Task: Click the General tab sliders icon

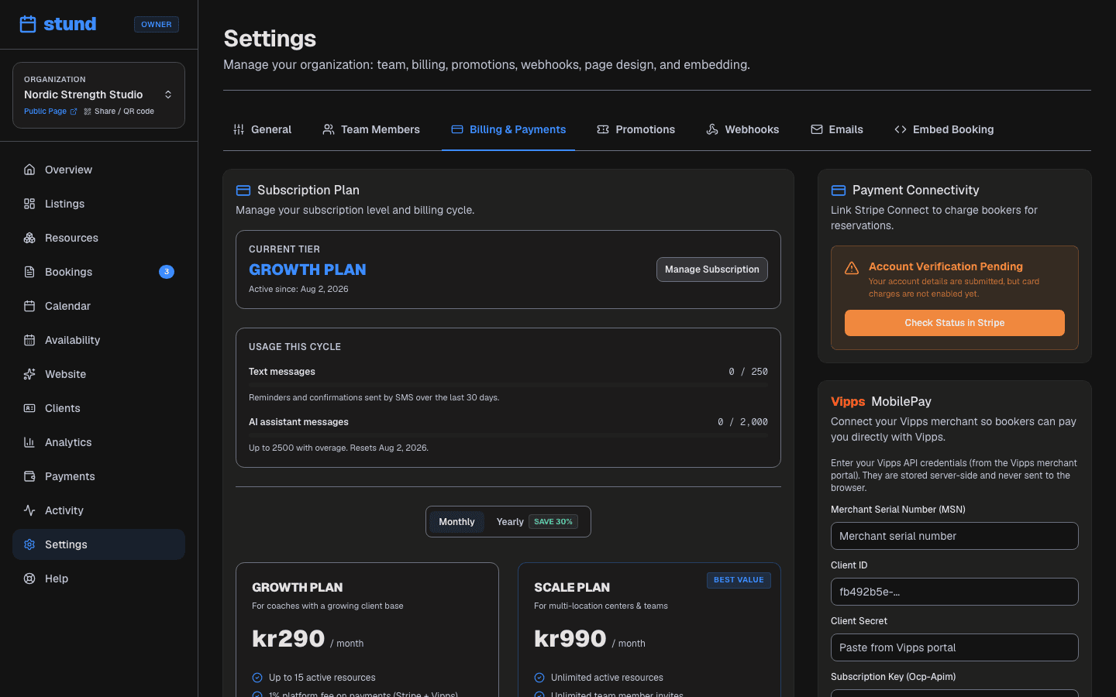Action: pyautogui.click(x=239, y=129)
